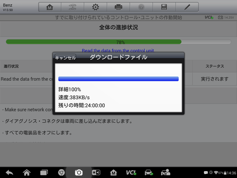The image size is (237, 178).
Task: Open the vehicle service person icon
Action: [165, 173]
